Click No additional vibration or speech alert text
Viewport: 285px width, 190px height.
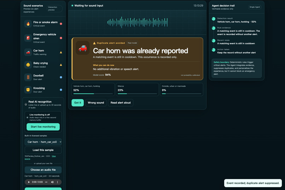(116, 69)
